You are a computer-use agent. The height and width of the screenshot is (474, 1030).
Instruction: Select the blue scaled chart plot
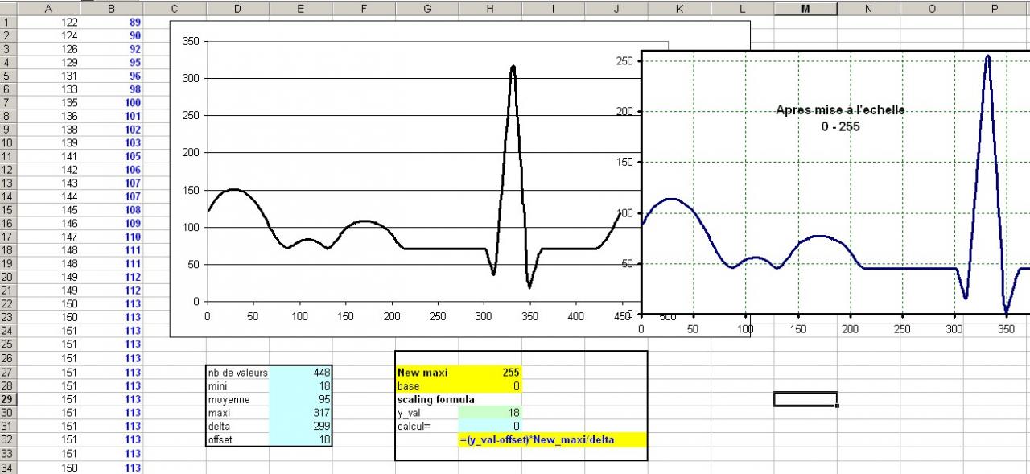coord(835,183)
